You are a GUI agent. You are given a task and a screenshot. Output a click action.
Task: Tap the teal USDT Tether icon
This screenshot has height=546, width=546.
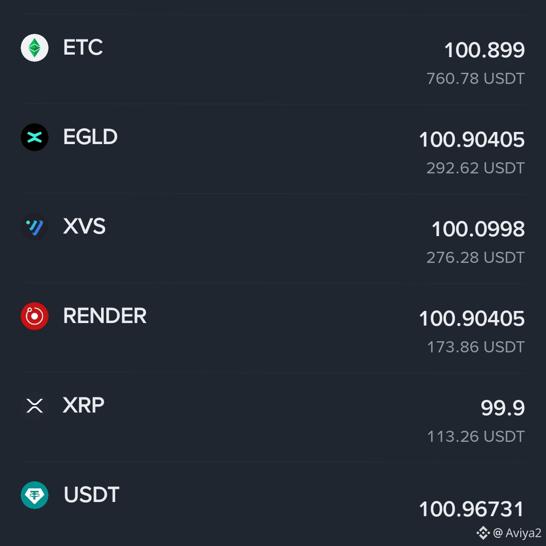point(34,495)
